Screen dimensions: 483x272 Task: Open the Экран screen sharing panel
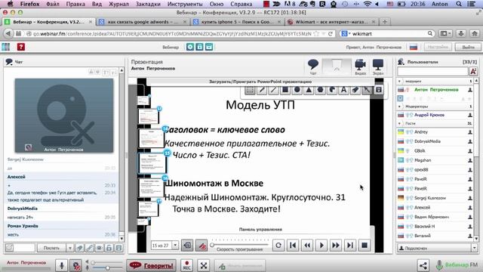378,66
